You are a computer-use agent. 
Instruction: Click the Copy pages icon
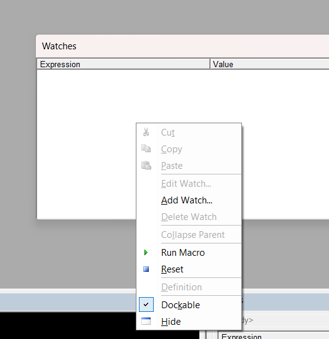146,149
